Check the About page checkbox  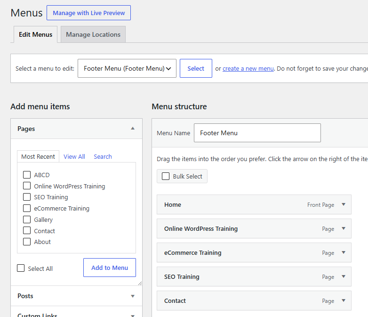point(27,242)
